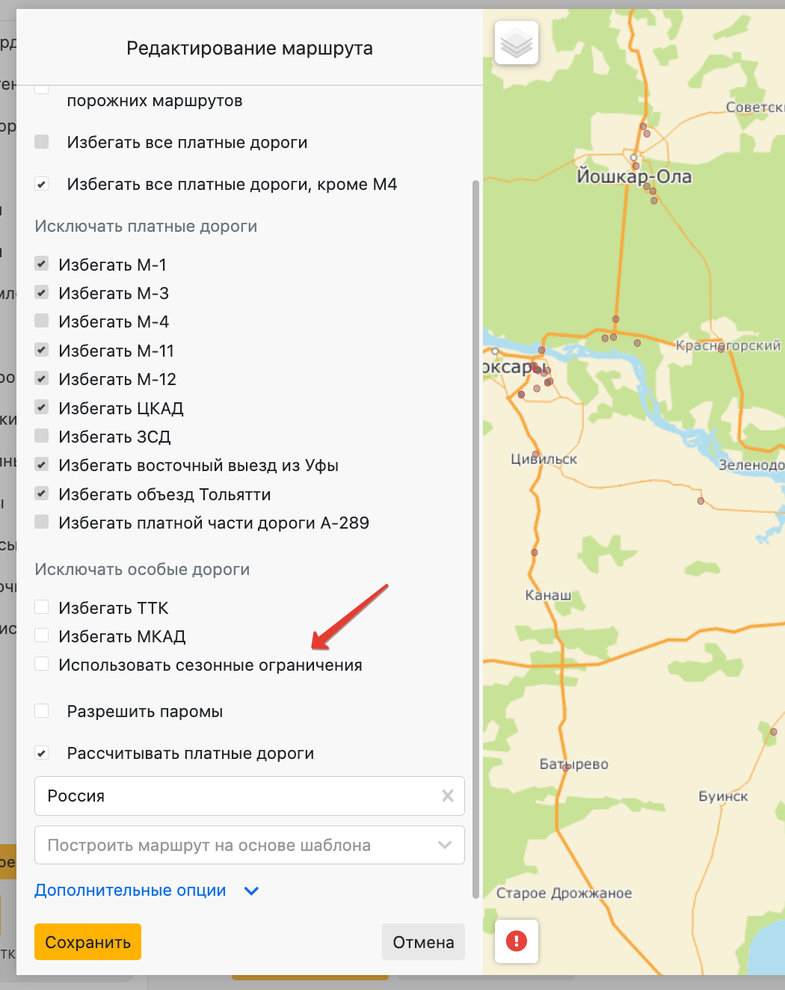Open the route template dropdown
Viewport: 785px width, 990px height.
pos(250,845)
